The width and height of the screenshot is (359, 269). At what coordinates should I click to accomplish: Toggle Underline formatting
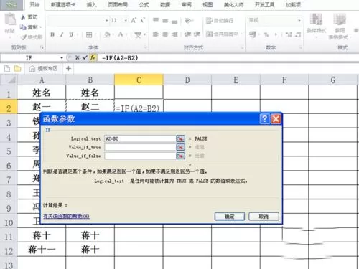tap(71, 34)
